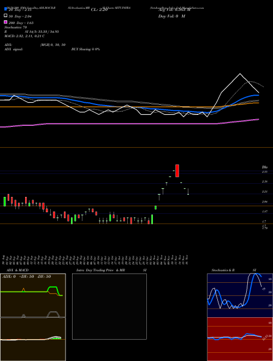Click the 'Stochastics & R' panel title

tap(223, 270)
